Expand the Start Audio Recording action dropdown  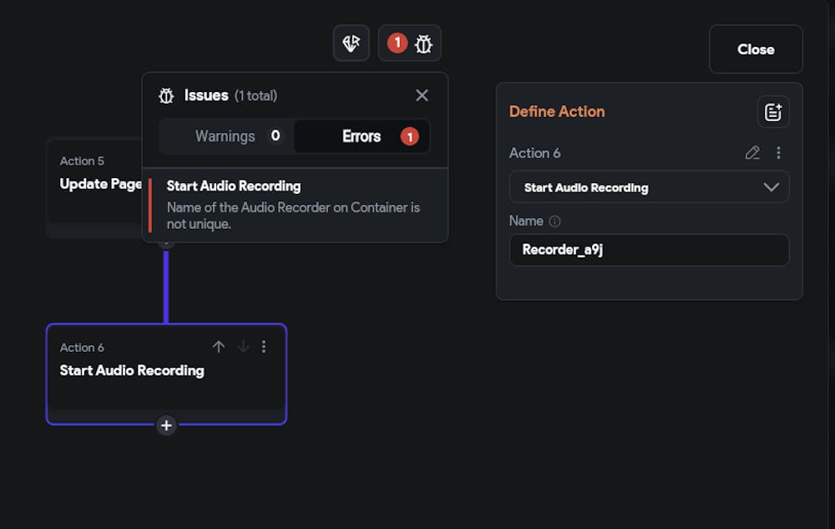pos(649,187)
